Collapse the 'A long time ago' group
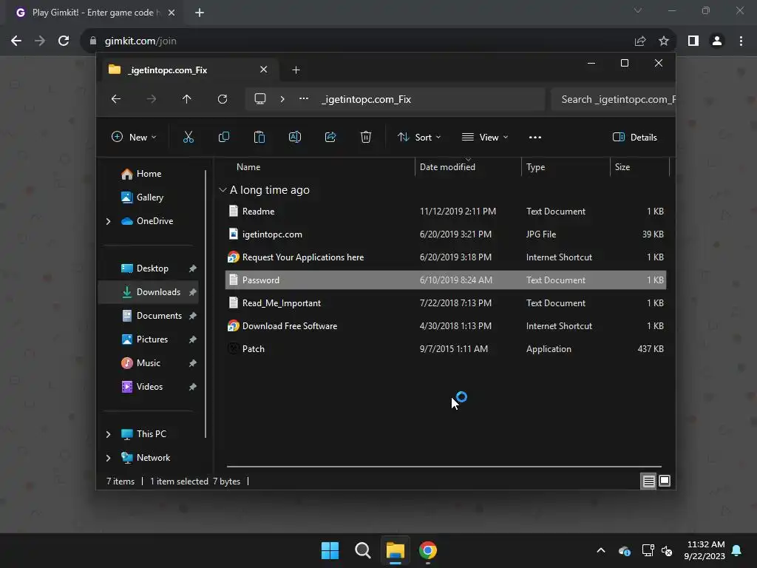 click(x=223, y=190)
